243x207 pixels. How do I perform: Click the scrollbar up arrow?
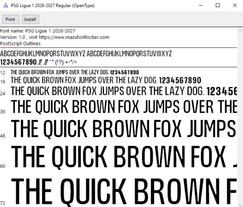pyautogui.click(x=240, y=31)
